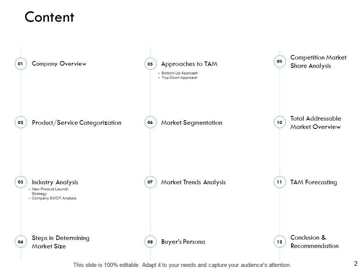This screenshot has width=364, height=273.
Task: Click the Company SWOT Analysis bullet
Action: tap(54, 198)
